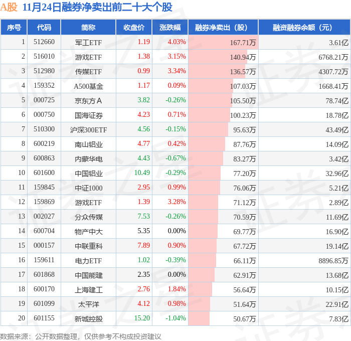Click the name 上海建工
Viewport: 351px width, 341px height.
point(89,290)
